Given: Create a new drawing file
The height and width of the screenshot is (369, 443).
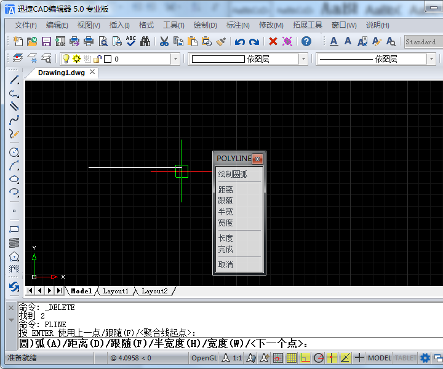Looking at the screenshot, I should 18,41.
